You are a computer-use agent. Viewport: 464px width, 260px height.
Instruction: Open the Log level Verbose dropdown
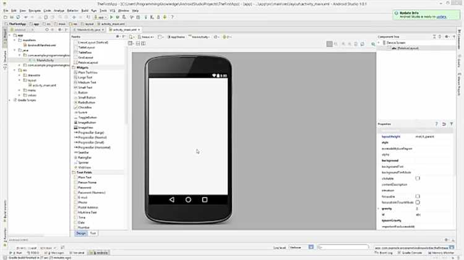click(x=297, y=247)
